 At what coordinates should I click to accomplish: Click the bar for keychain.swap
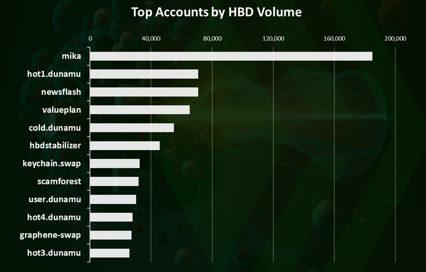[115, 163]
